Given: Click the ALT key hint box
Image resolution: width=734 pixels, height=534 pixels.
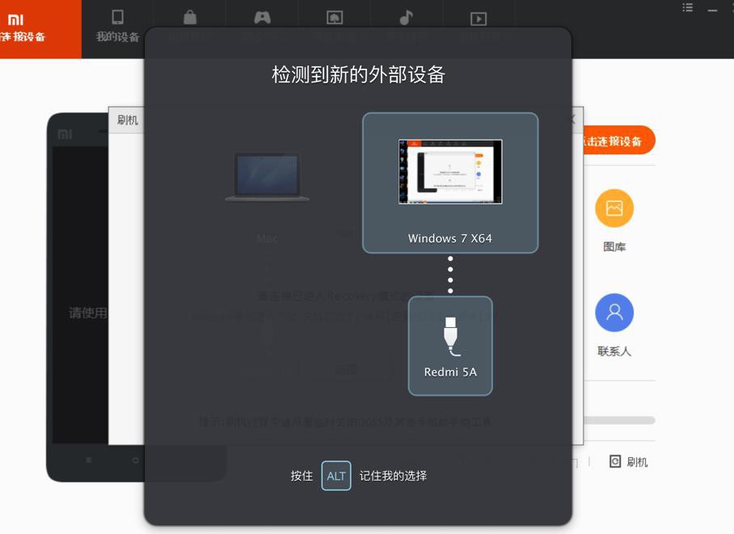Looking at the screenshot, I should coord(336,476).
